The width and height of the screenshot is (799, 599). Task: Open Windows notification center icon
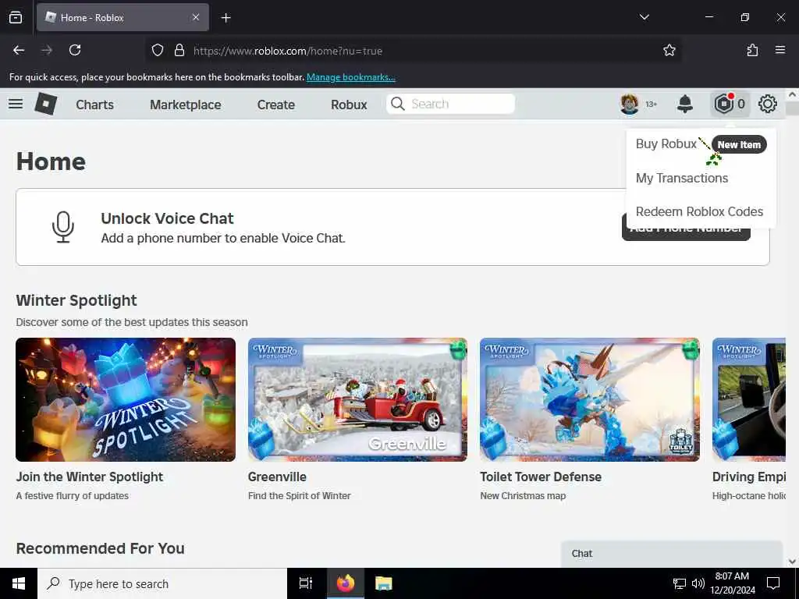coord(773,583)
